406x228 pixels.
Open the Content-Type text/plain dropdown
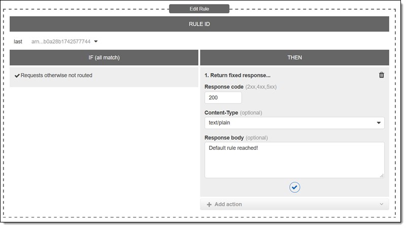click(294, 123)
